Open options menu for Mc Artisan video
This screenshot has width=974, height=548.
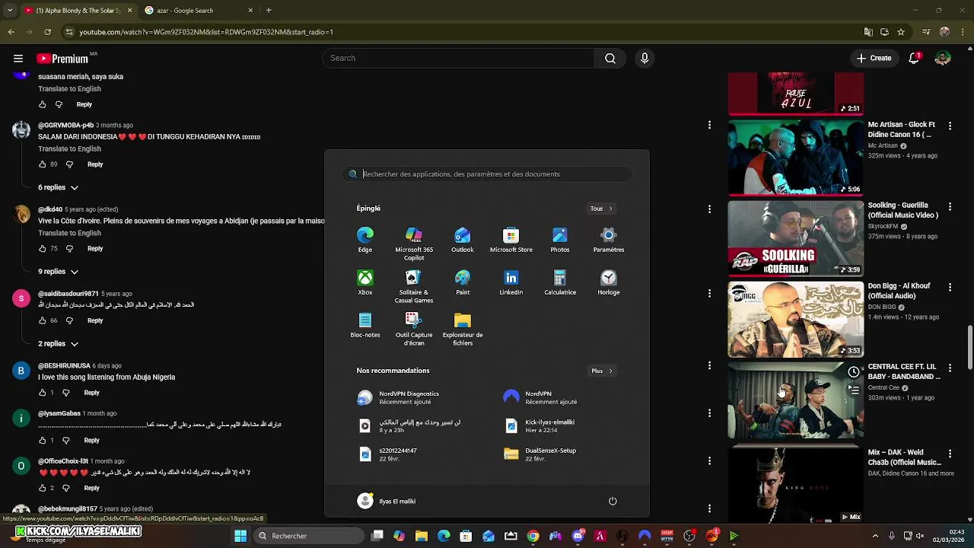point(950,126)
